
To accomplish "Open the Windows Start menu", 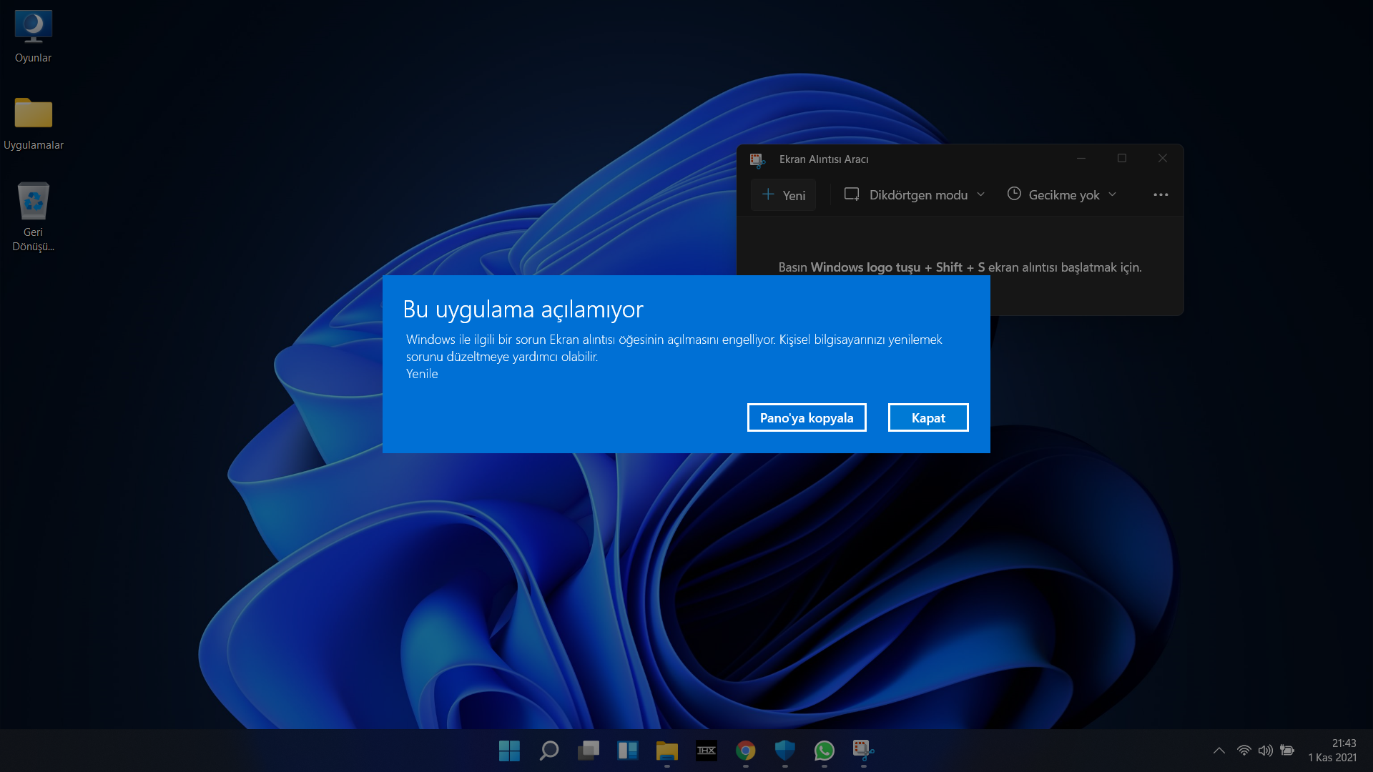I will [x=509, y=751].
